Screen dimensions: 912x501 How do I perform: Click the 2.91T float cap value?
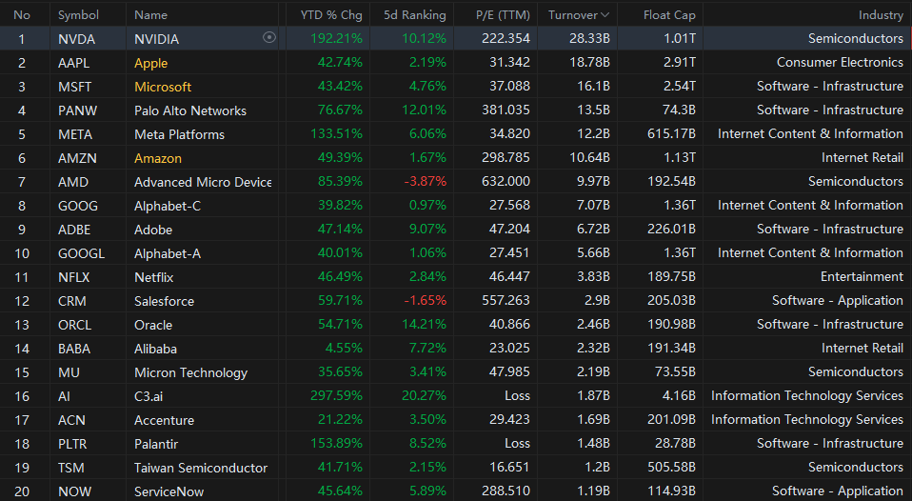point(680,63)
